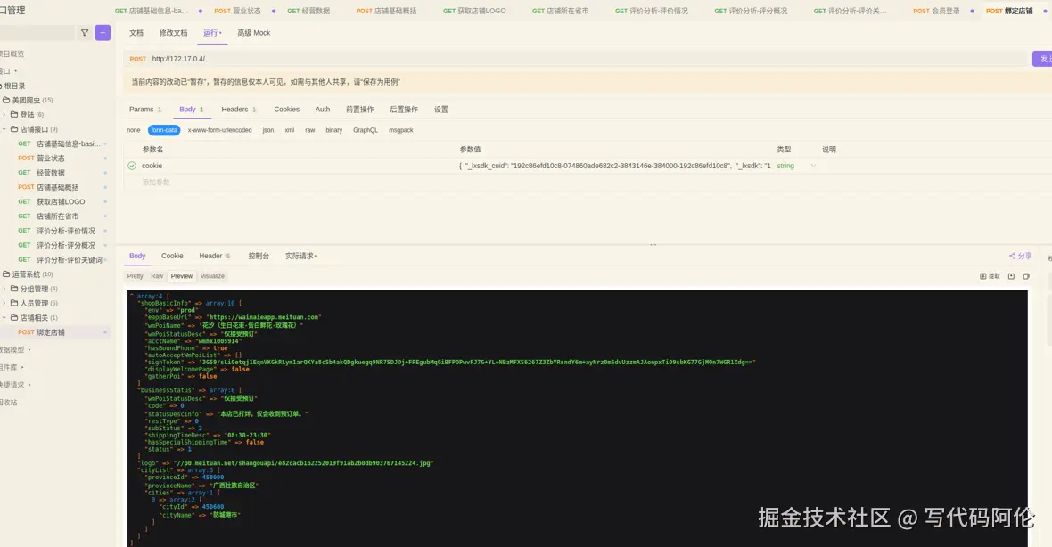Switch response view to Raw mode
The width and height of the screenshot is (1052, 547).
coord(157,276)
